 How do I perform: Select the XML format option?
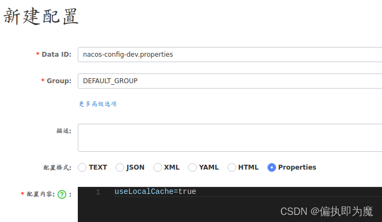tap(158, 167)
